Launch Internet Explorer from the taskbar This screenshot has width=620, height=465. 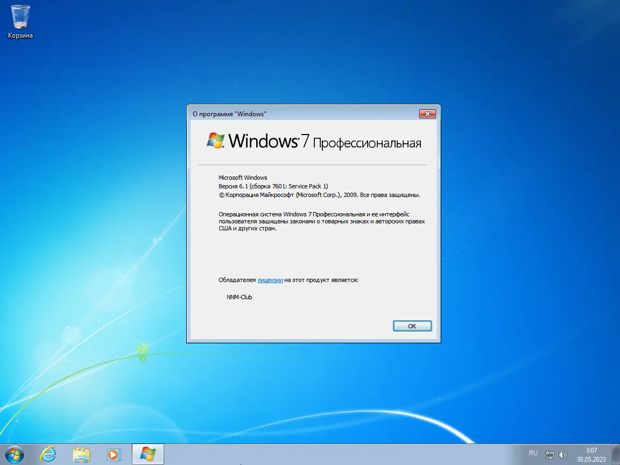point(48,454)
